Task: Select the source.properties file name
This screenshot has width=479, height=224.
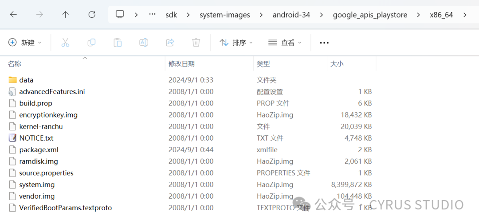Action: point(47,173)
